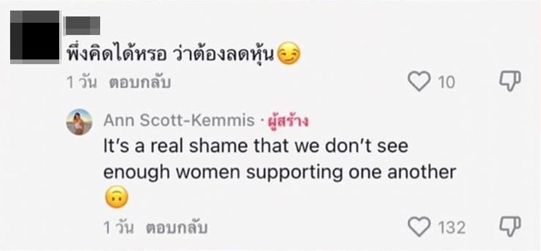Open the blurred avatar of the first commenter

[x=35, y=37]
